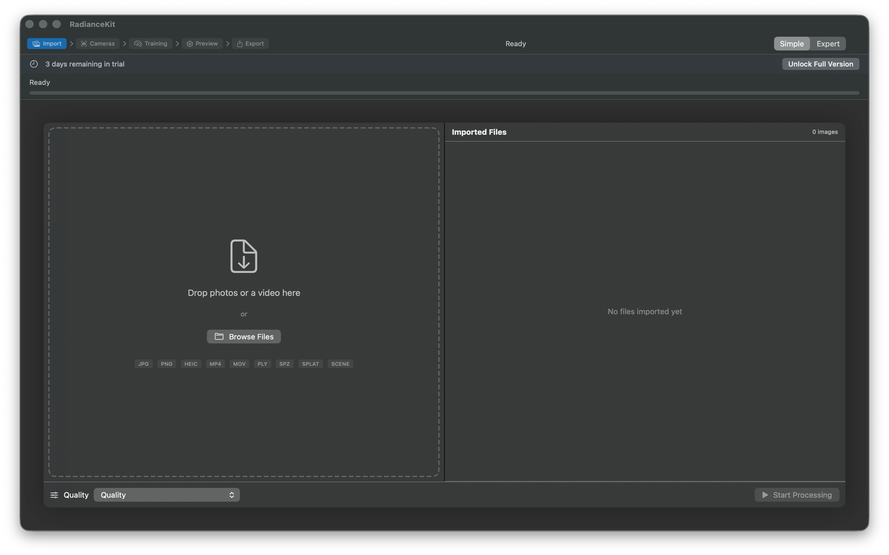Open the Quality preset dropdown
Screen dimensions: 889x555
point(166,495)
